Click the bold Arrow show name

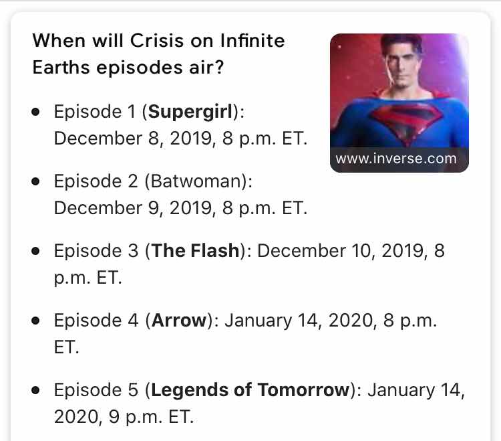point(179,321)
